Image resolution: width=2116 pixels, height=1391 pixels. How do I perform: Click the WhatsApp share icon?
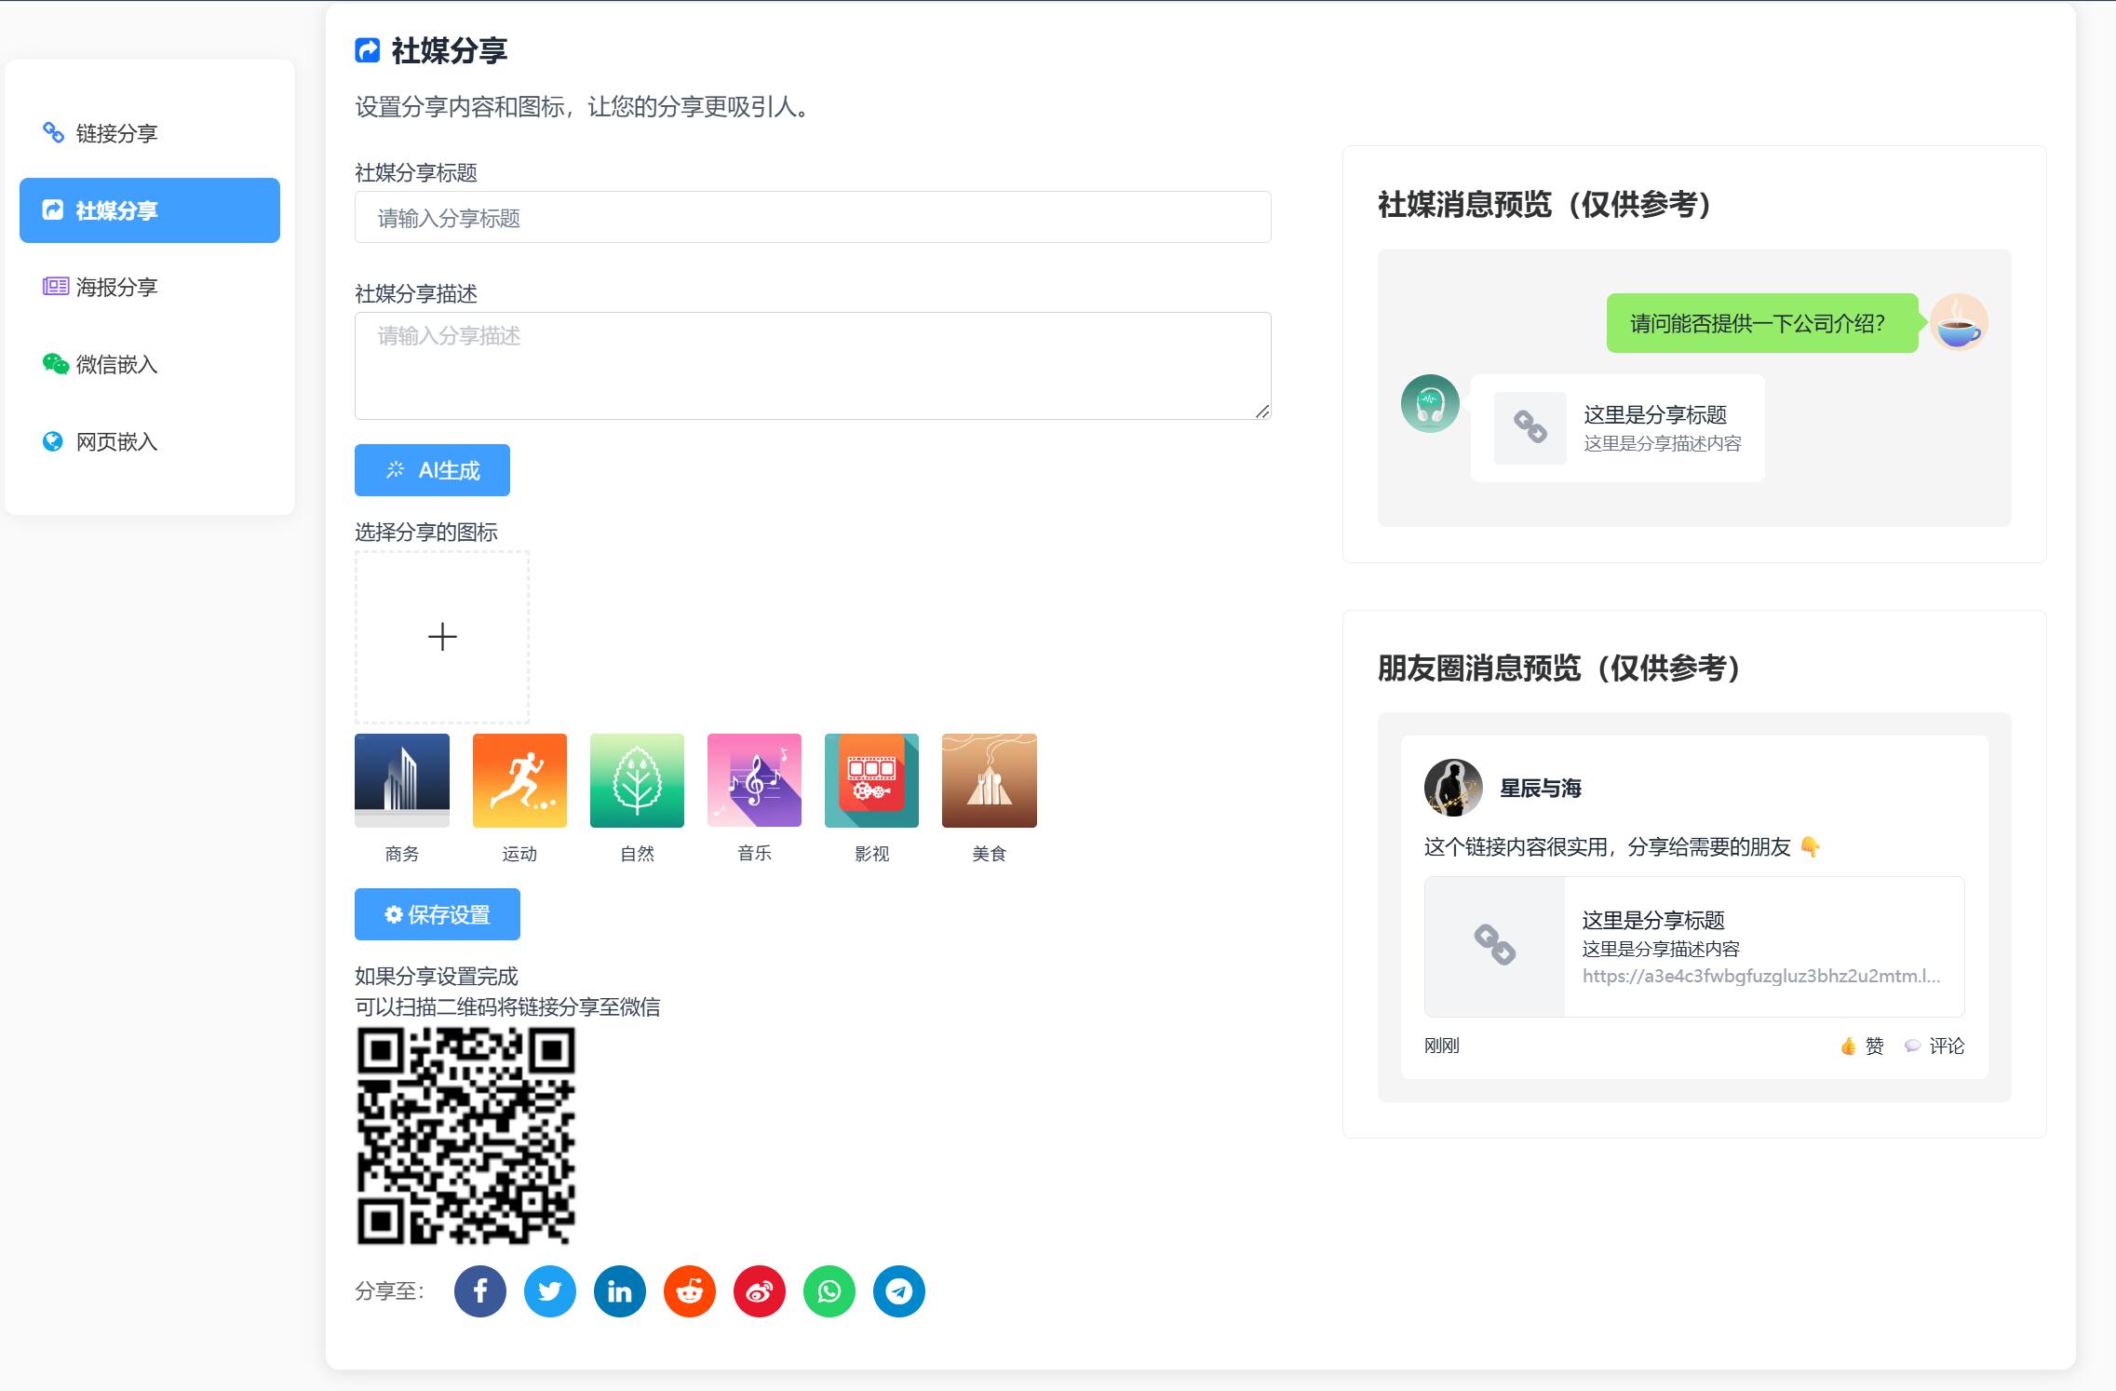pos(829,1291)
